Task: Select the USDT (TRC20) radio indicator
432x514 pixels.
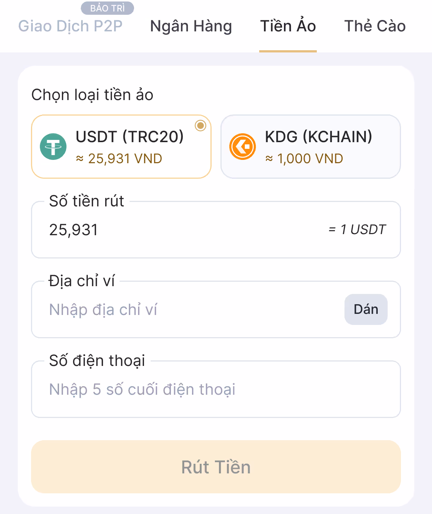Action: [200, 126]
